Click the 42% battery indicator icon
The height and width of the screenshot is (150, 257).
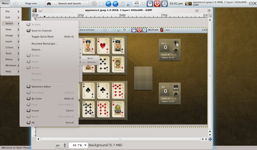[137, 3]
